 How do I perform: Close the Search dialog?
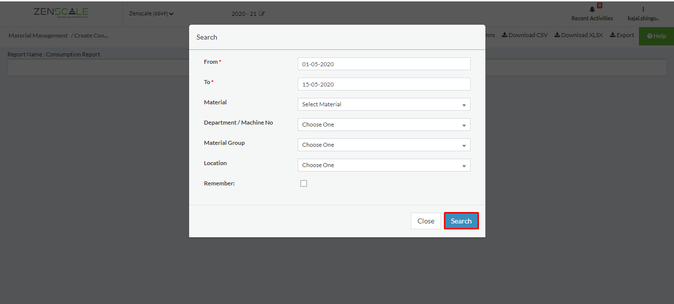point(426,221)
